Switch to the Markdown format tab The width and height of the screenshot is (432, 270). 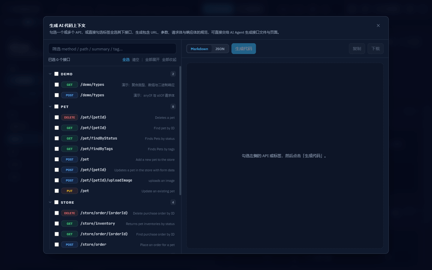tap(199, 49)
